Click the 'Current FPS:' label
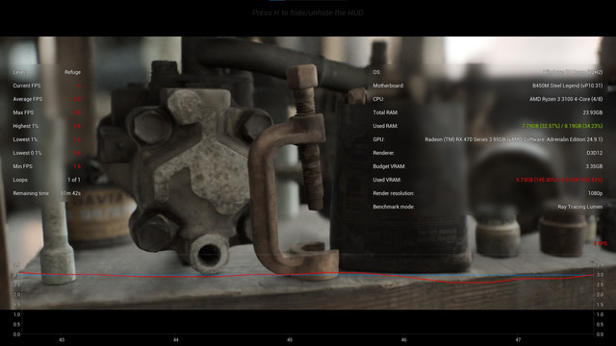Viewport: 616px width, 346px height. click(27, 86)
